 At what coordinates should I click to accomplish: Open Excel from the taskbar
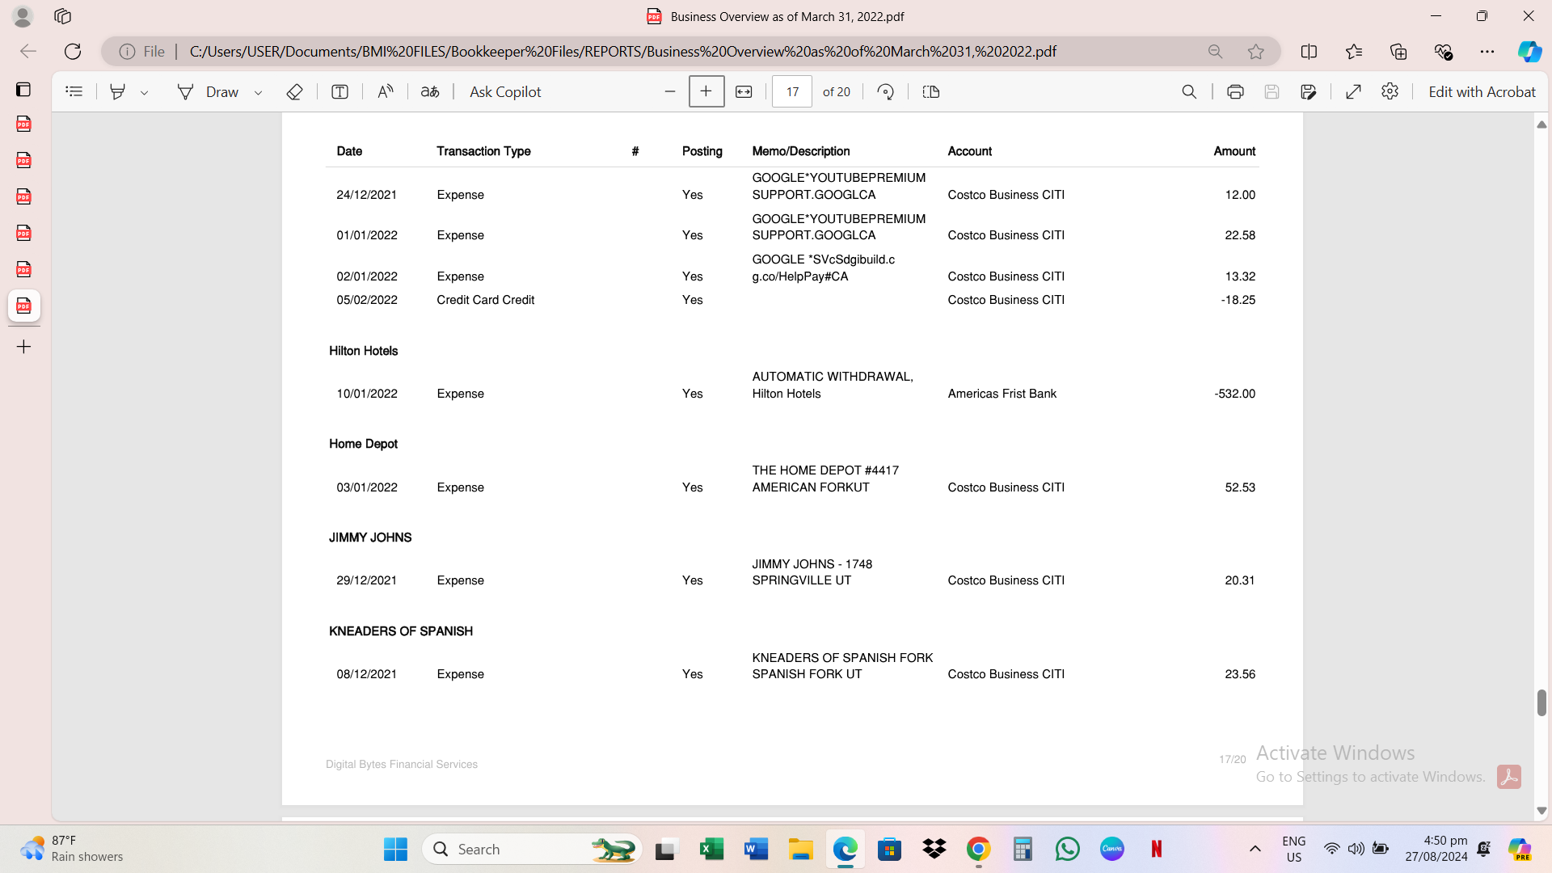(x=711, y=850)
